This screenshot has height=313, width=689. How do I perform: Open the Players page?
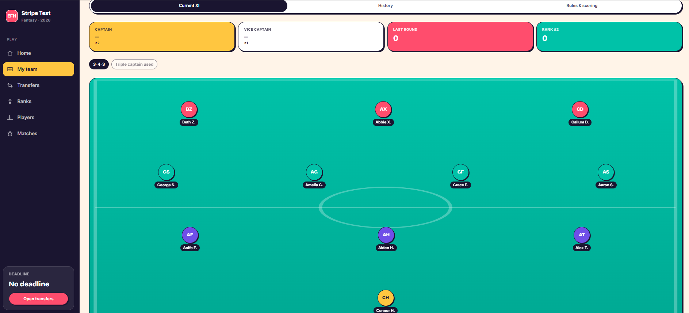[x=38, y=118]
